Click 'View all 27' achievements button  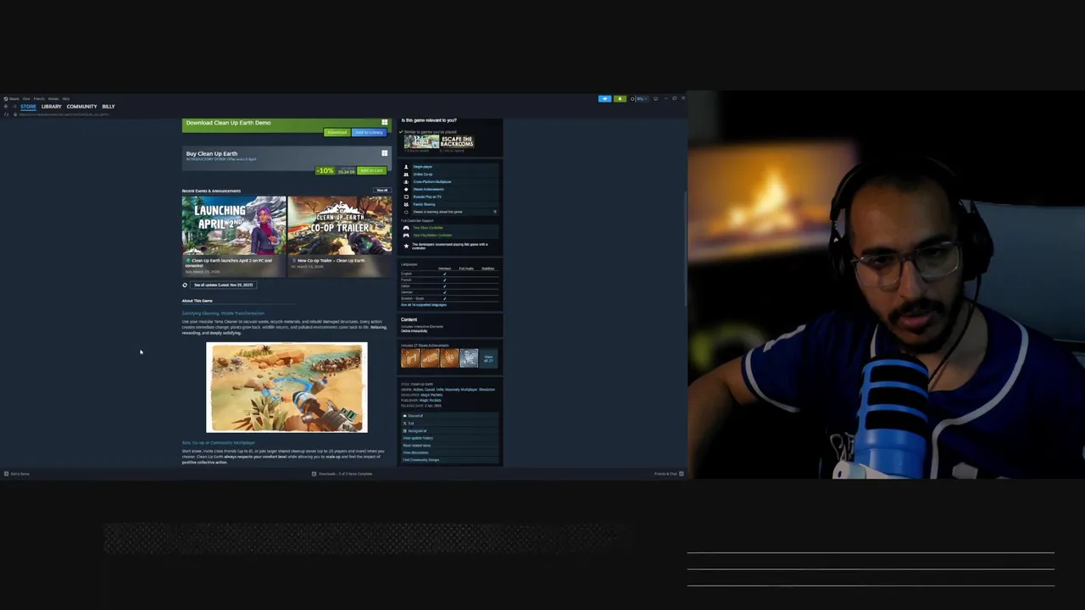pos(488,358)
